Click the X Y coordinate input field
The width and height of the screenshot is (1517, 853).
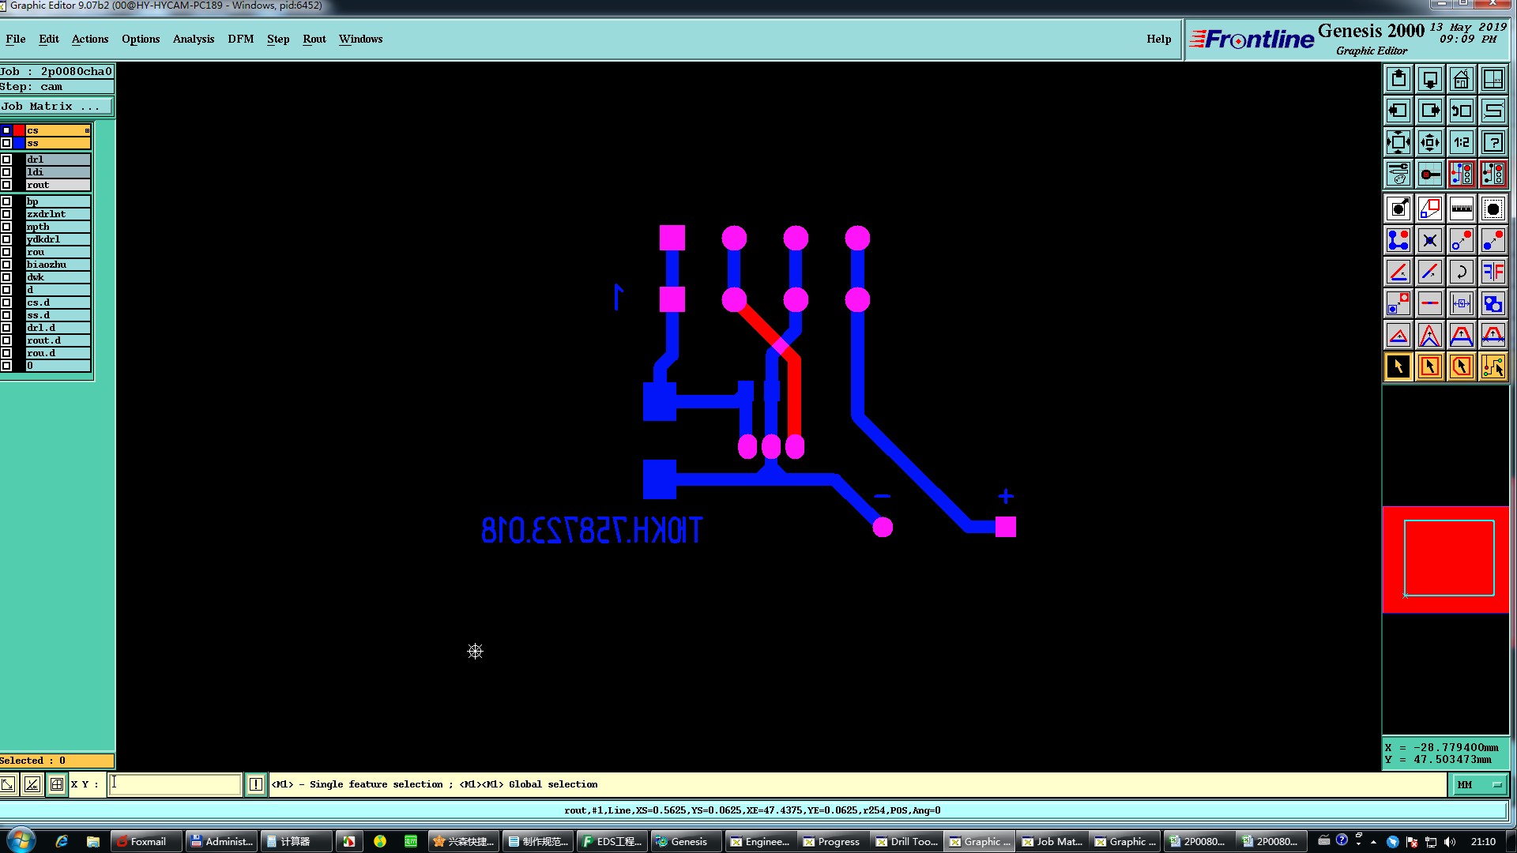pyautogui.click(x=175, y=784)
